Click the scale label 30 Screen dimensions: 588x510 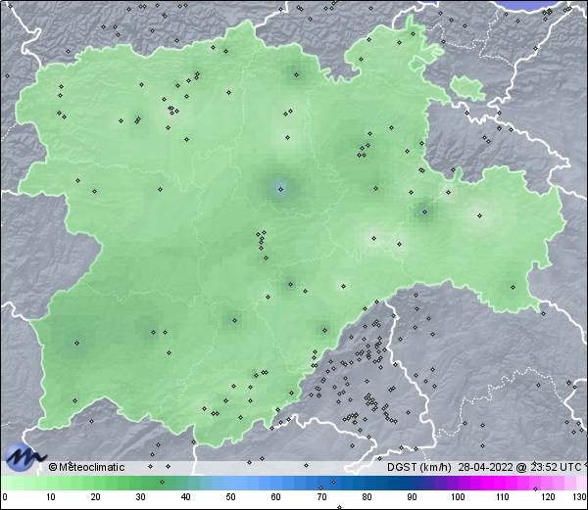point(140,497)
